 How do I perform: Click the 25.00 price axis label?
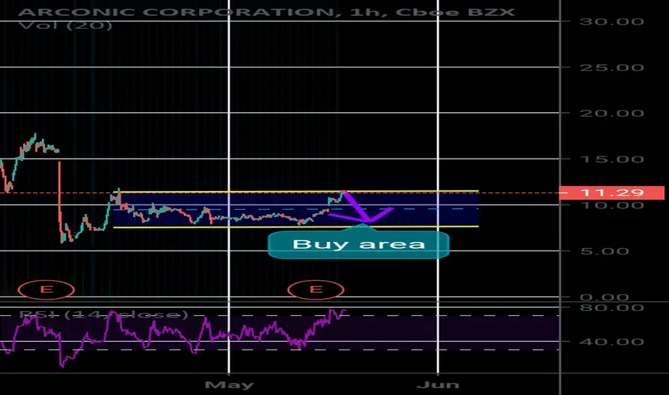coord(612,68)
